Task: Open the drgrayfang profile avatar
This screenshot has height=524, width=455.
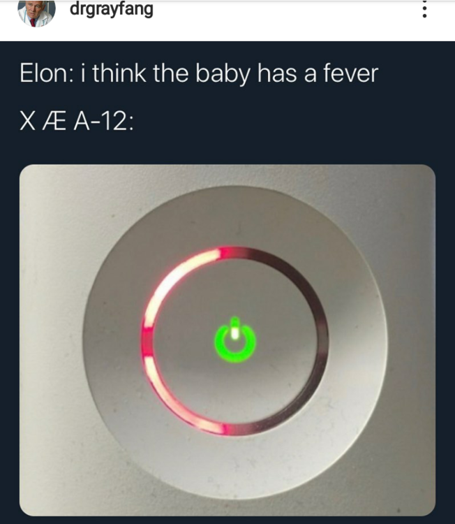Action: (x=36, y=13)
